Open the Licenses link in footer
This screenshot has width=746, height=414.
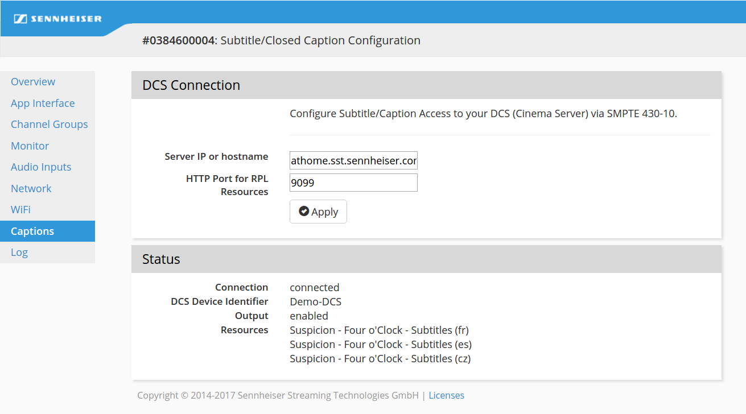(x=446, y=395)
